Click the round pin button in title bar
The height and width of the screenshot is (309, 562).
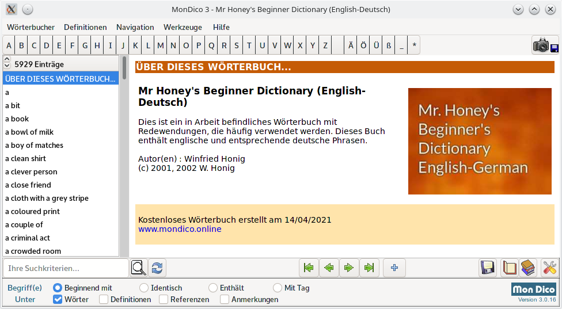point(28,9)
